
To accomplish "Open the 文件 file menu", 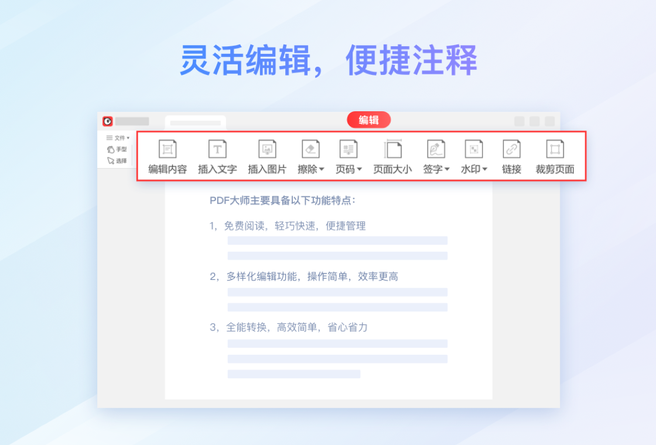I will pyautogui.click(x=118, y=138).
